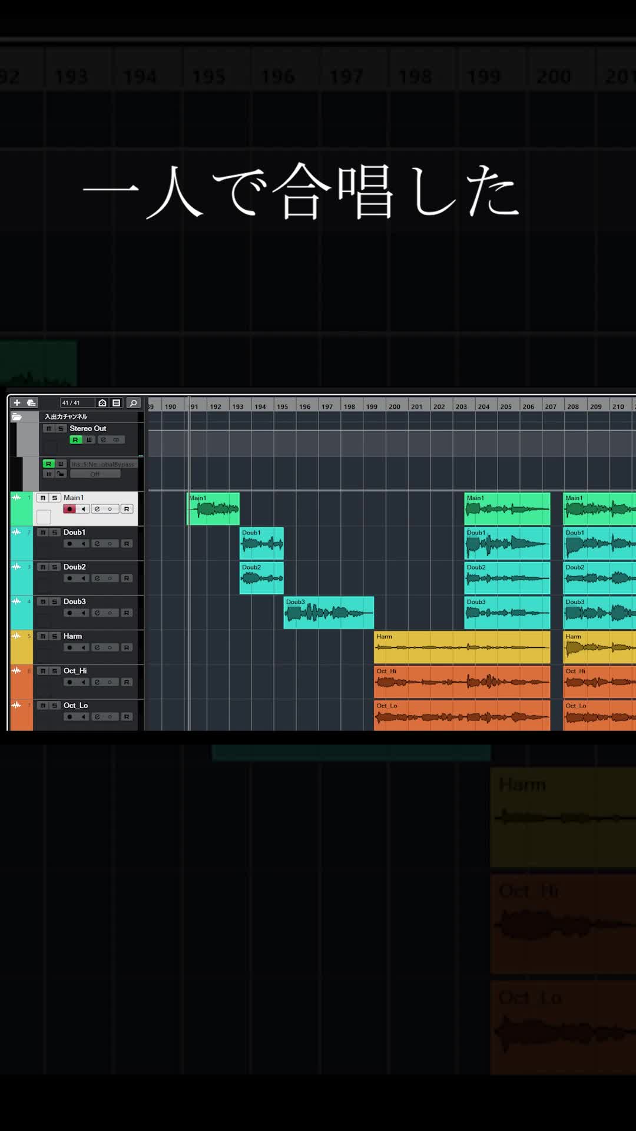Click the track visibility agents icon

click(102, 403)
